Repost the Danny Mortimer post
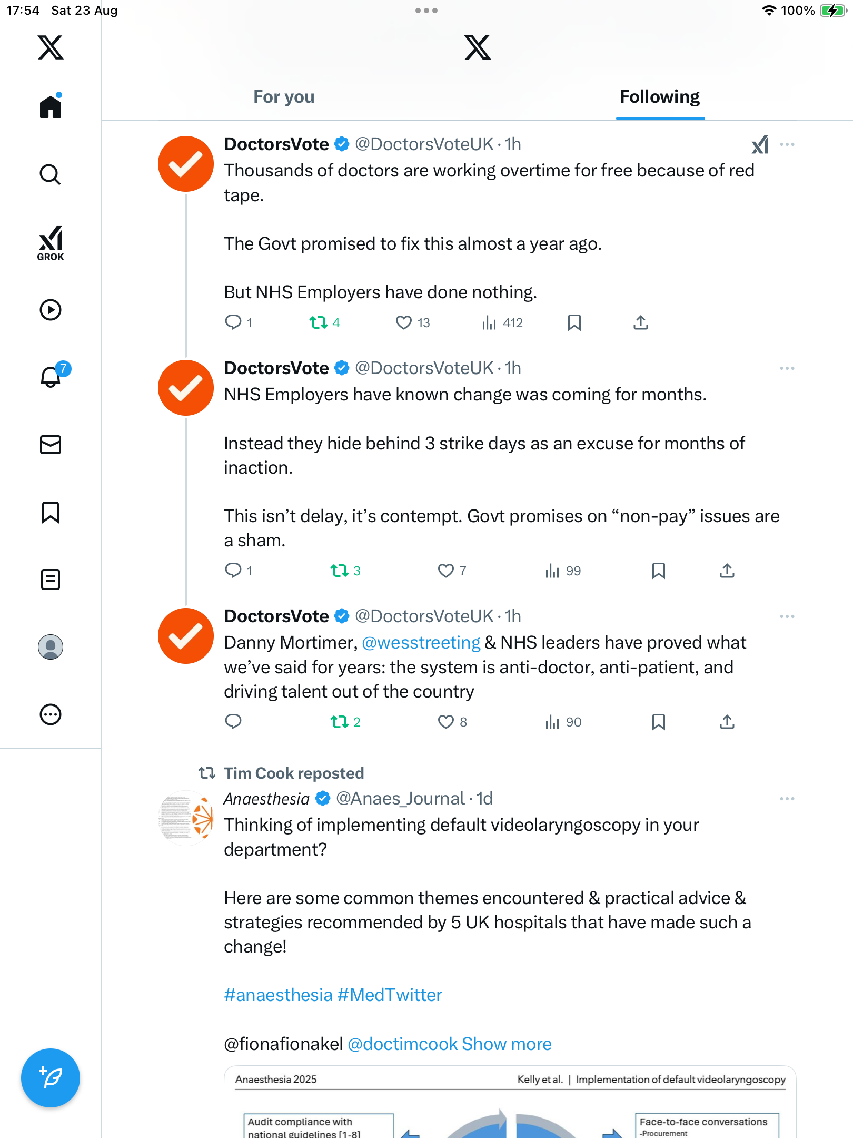Image resolution: width=853 pixels, height=1138 pixels. (340, 722)
